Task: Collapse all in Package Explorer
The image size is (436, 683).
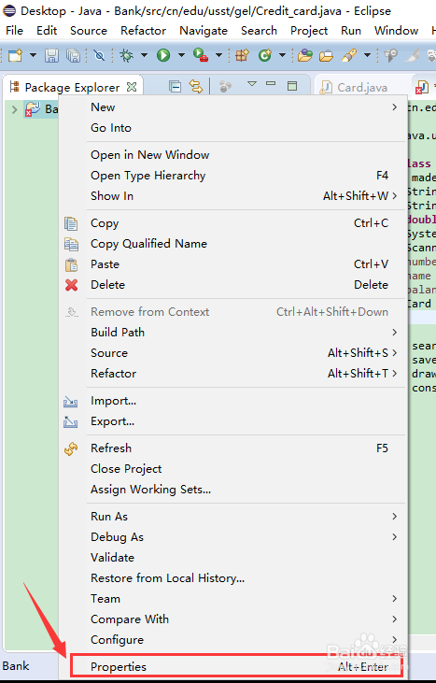Action: [x=175, y=87]
